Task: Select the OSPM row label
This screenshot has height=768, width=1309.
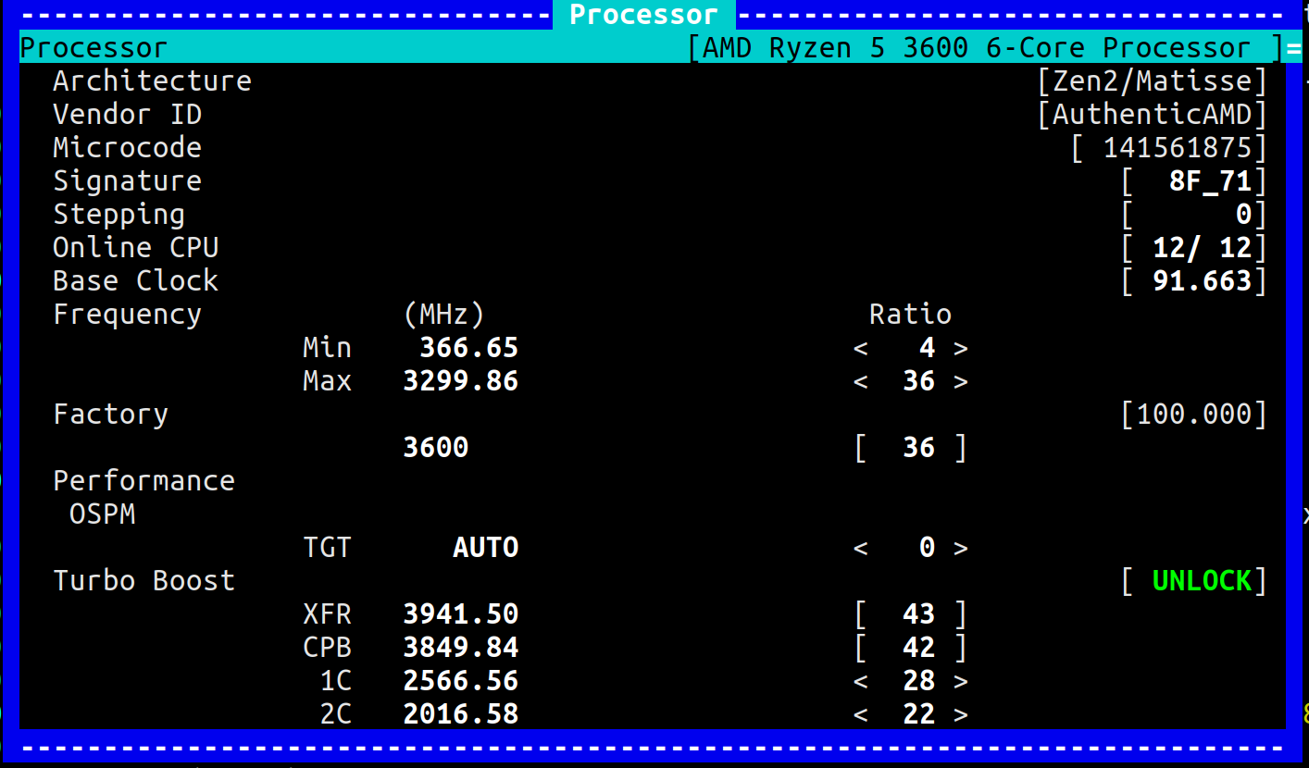Action: pos(102,514)
